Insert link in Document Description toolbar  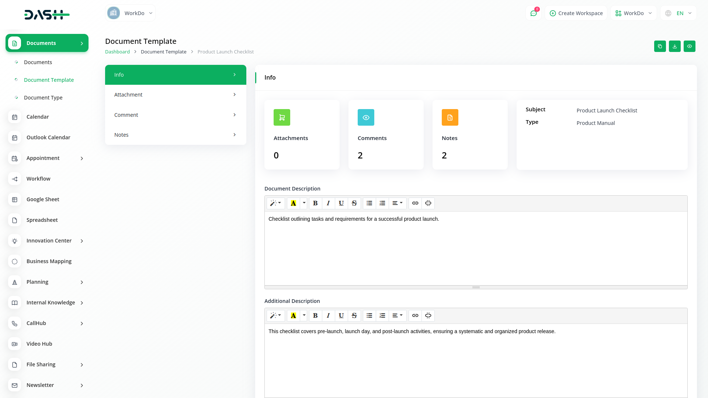point(415,203)
